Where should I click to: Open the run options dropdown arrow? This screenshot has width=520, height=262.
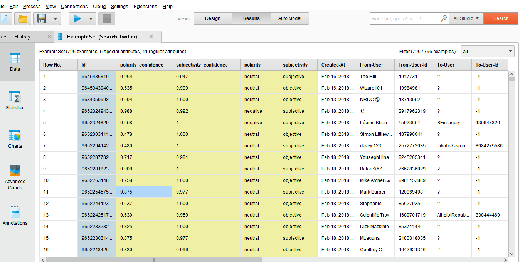(x=91, y=18)
